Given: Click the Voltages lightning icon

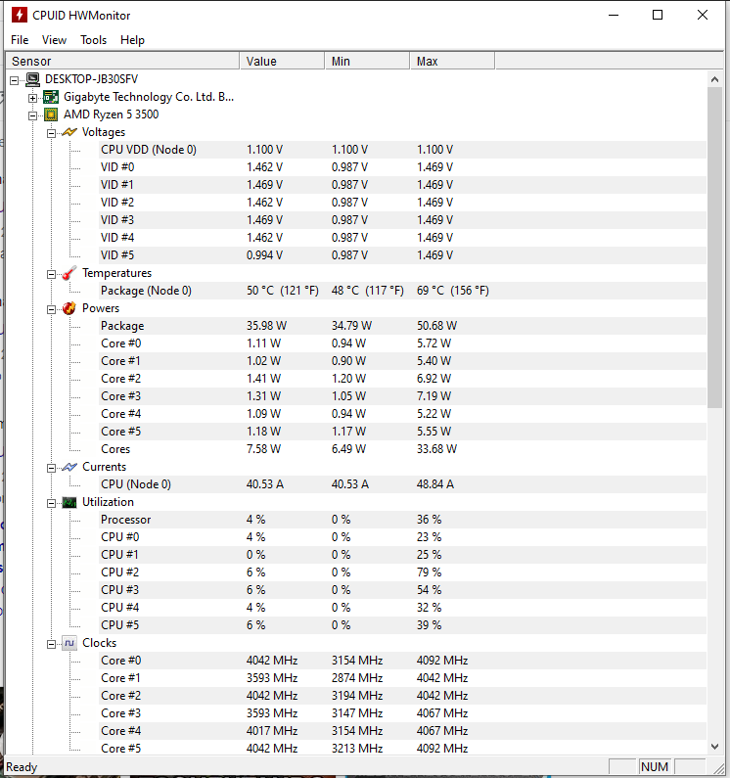Looking at the screenshot, I should tap(69, 132).
